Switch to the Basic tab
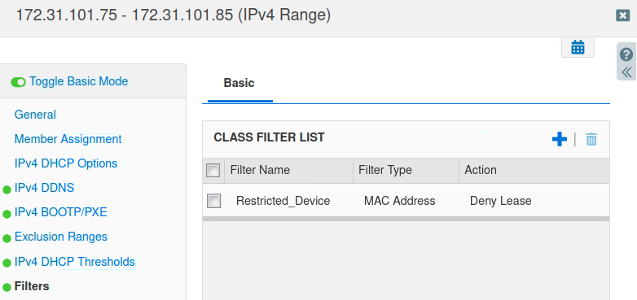The height and width of the screenshot is (300, 637). (x=239, y=83)
